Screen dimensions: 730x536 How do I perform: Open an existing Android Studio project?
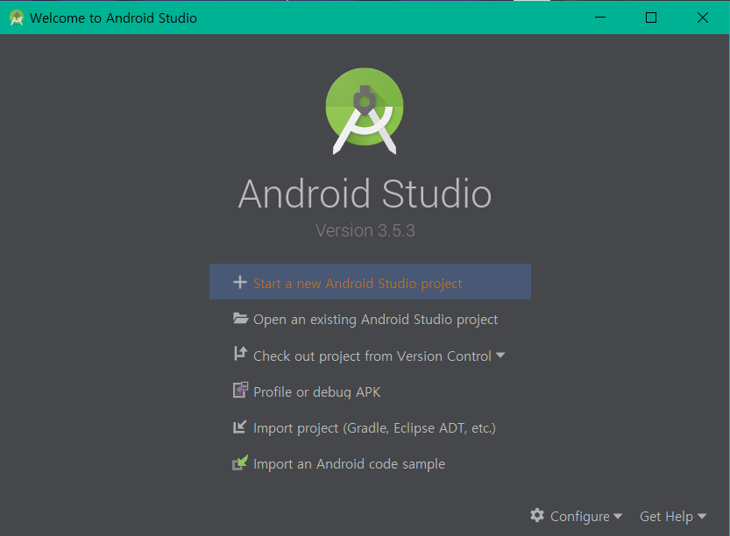click(375, 320)
